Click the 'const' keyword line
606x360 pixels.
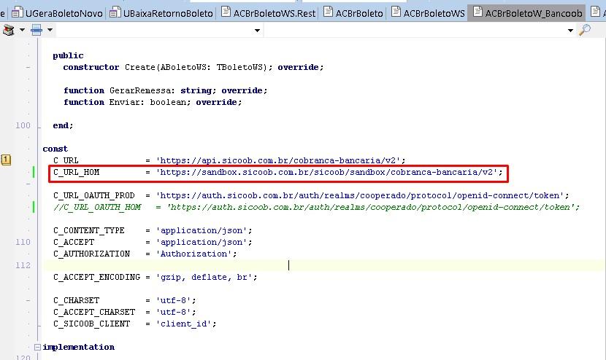[x=55, y=149]
